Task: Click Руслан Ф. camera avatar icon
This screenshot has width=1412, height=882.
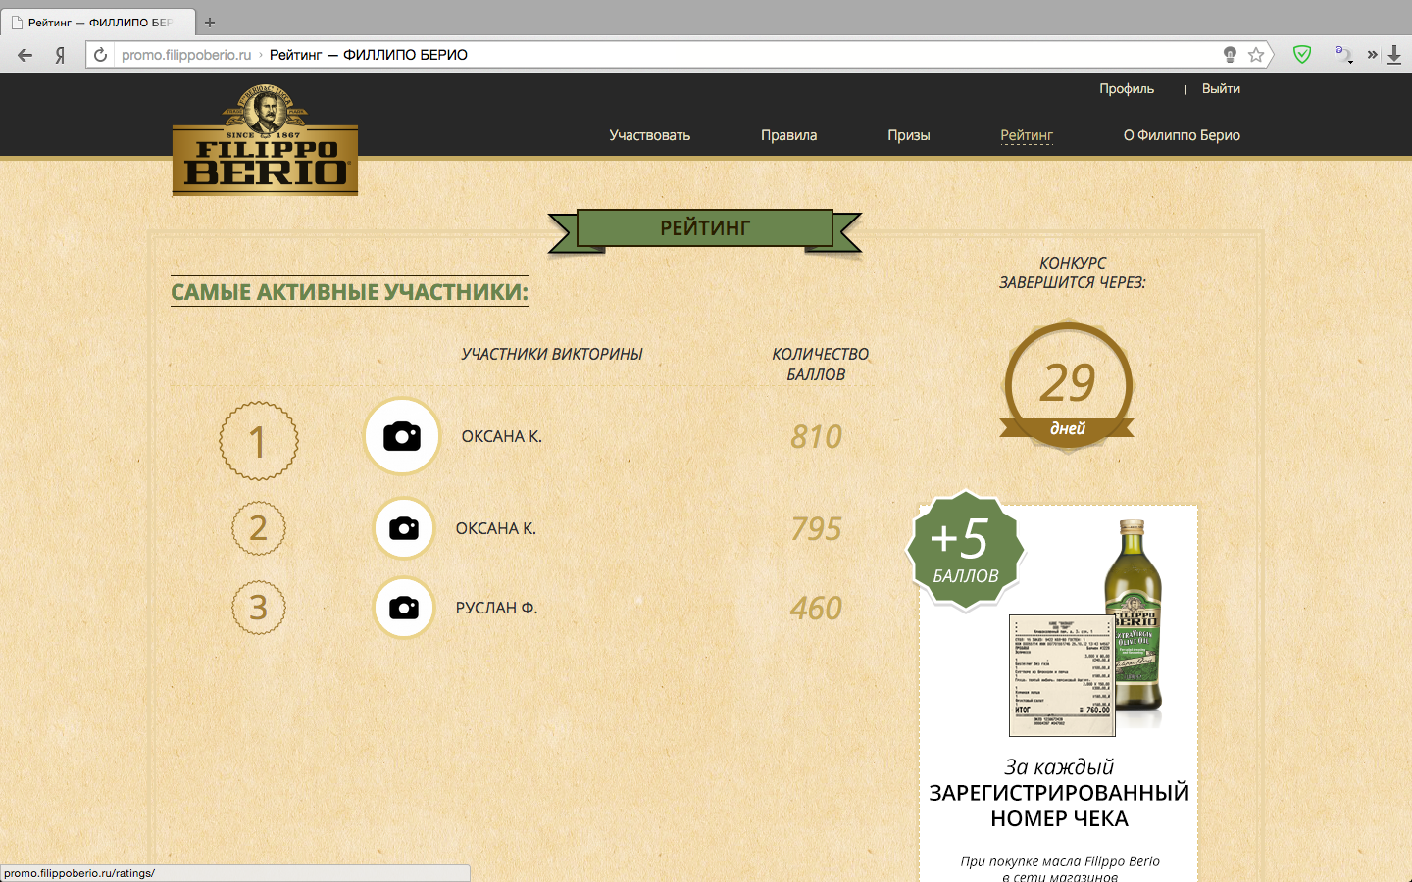Action: [404, 608]
